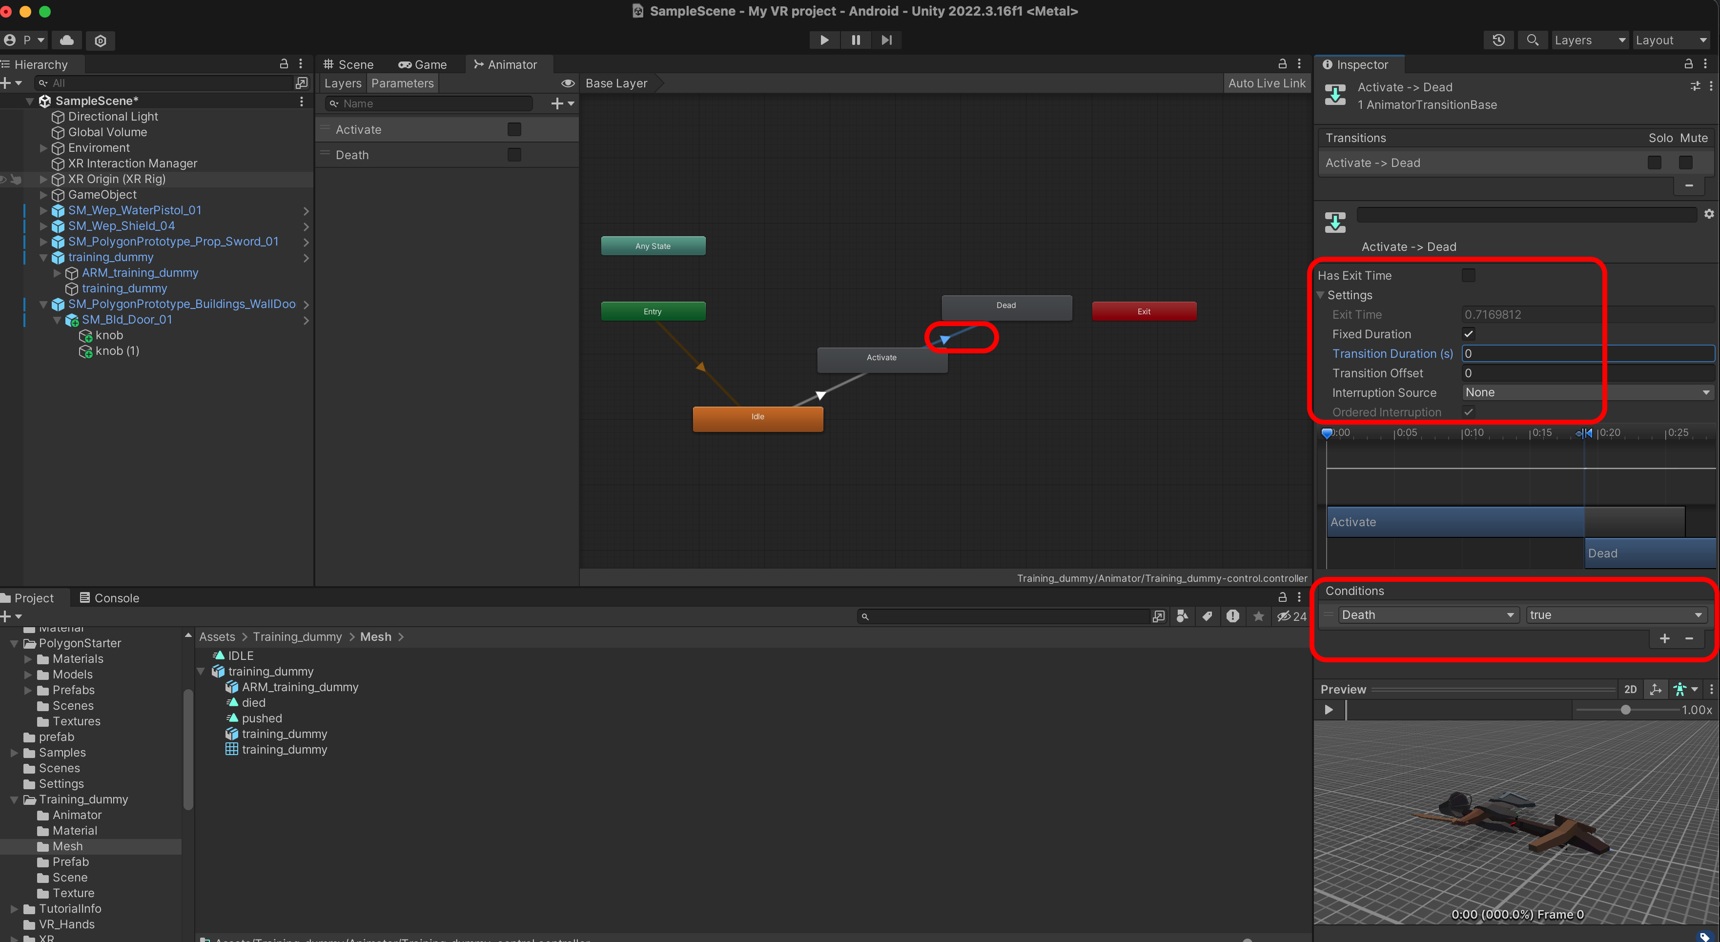Click the transition settings gear icon
This screenshot has height=942, width=1720.
(1709, 214)
